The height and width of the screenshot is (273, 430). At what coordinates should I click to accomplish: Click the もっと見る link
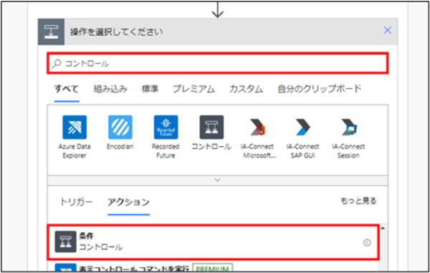pos(358,201)
